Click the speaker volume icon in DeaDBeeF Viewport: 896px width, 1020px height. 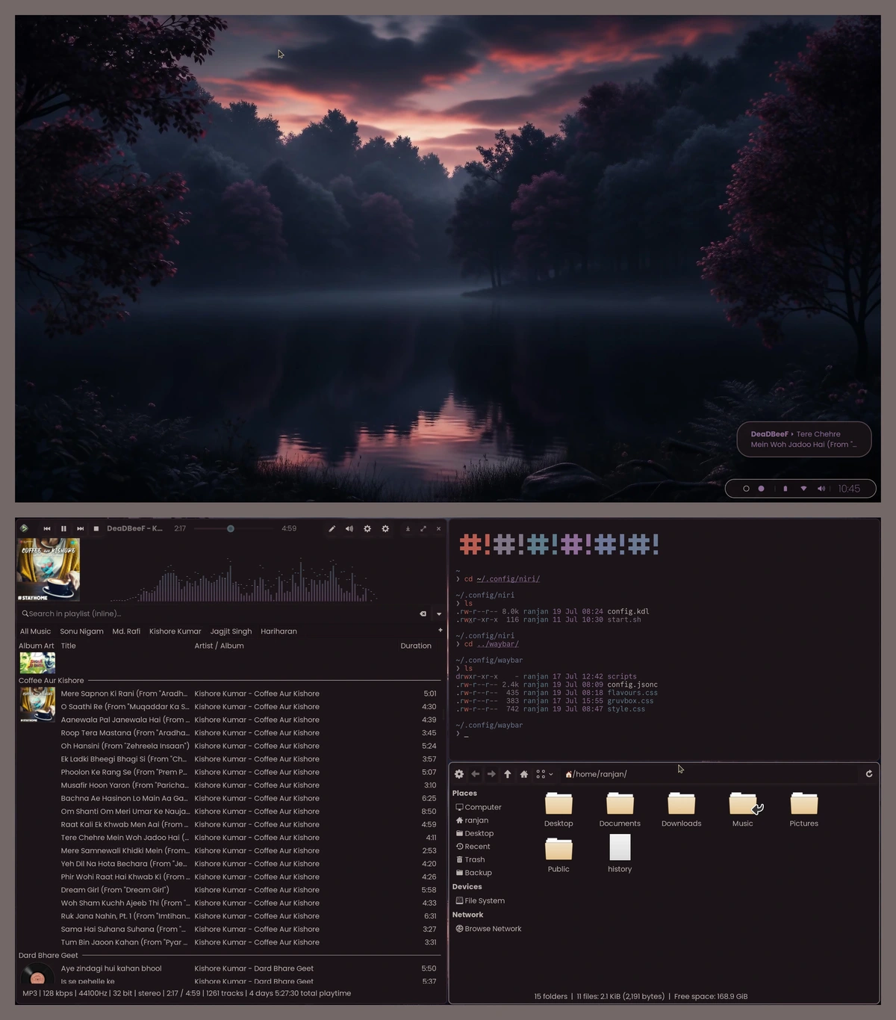[349, 529]
